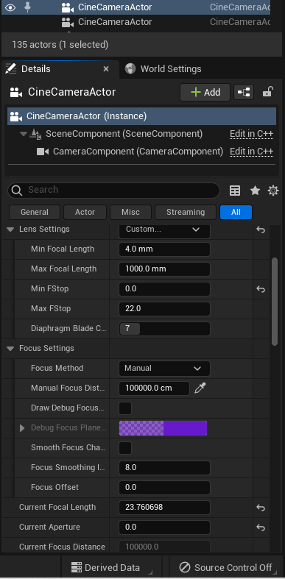Reset Current Aperture to default arrow
The image size is (285, 579).
(261, 528)
